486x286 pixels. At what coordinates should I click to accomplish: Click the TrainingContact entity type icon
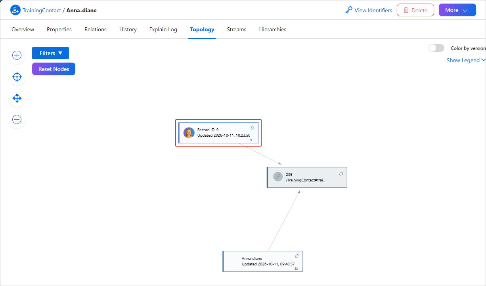(15, 10)
